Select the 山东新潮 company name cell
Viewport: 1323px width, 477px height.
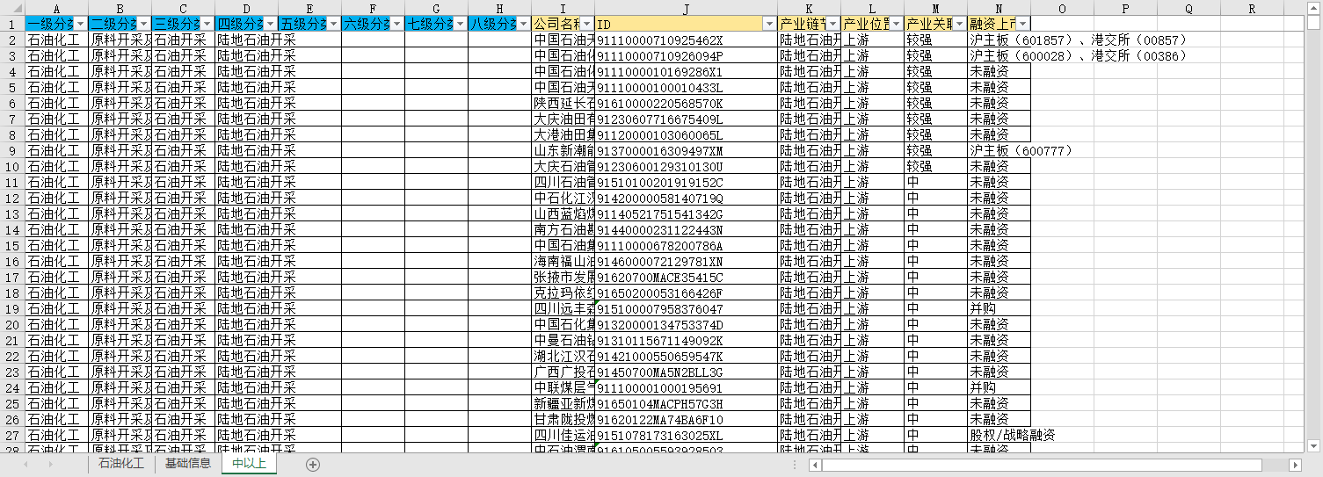point(563,151)
